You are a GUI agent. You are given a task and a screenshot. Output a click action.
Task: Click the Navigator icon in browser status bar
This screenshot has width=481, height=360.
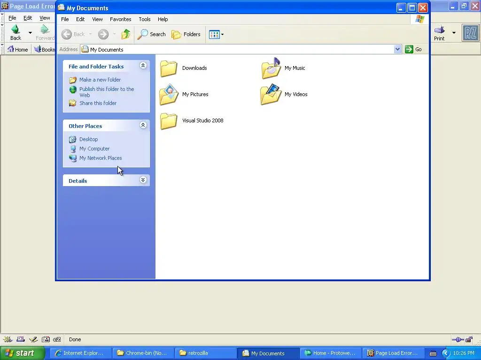coord(8,339)
